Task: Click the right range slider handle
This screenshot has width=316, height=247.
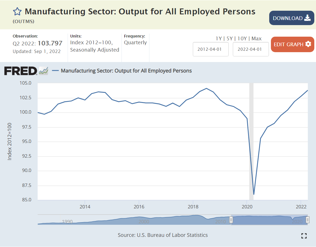Action: tap(308, 220)
